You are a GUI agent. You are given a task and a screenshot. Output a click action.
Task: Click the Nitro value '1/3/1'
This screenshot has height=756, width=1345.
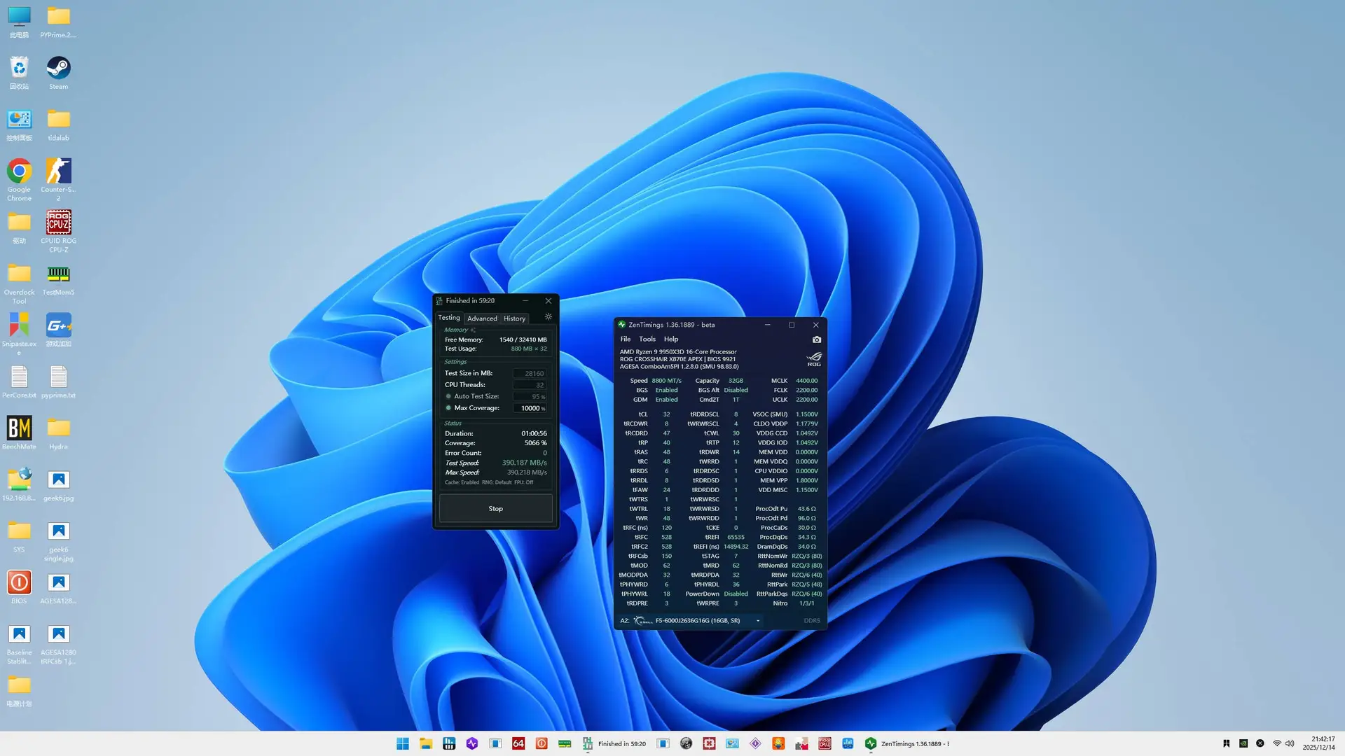click(x=806, y=603)
